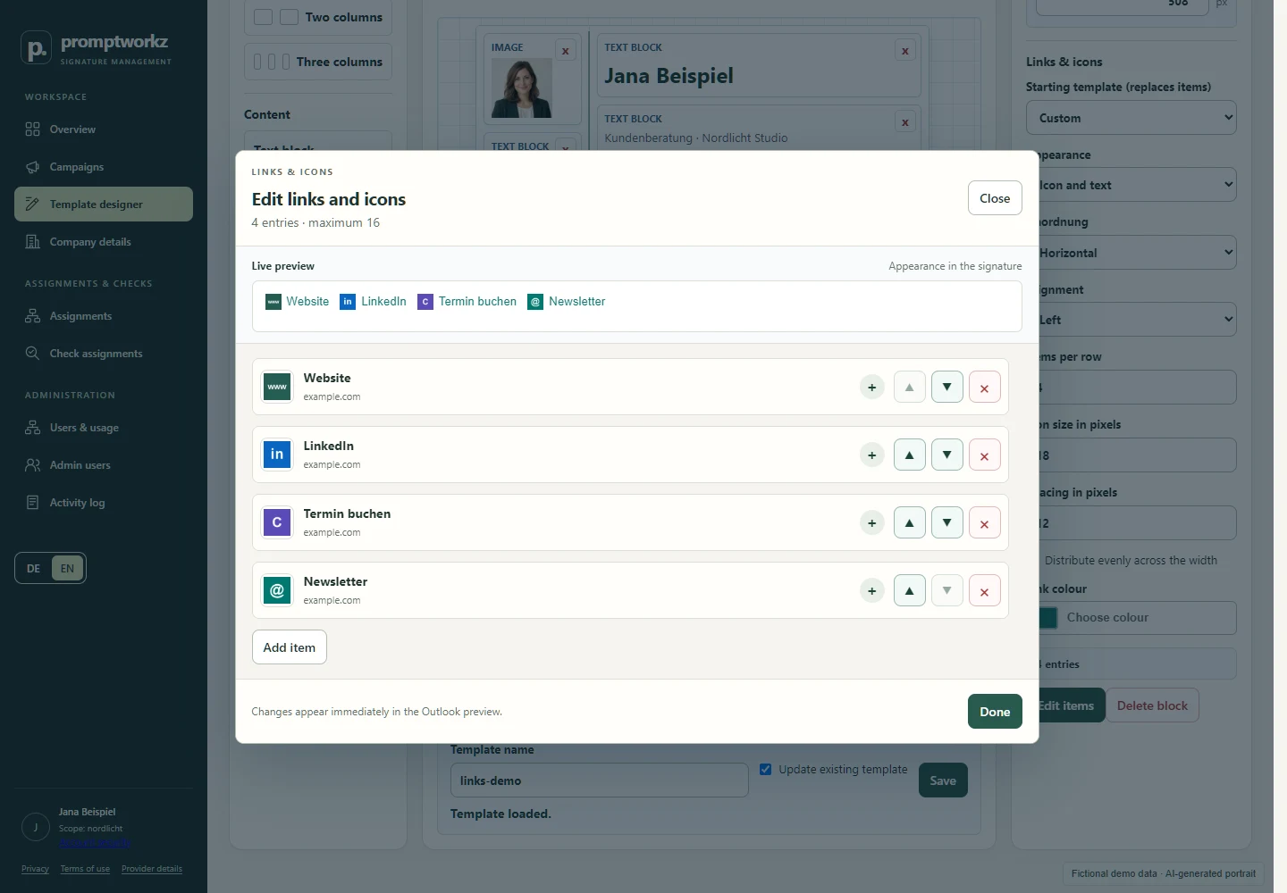Remove the IMAGE block from canvas
The width and height of the screenshot is (1287, 893).
click(565, 51)
